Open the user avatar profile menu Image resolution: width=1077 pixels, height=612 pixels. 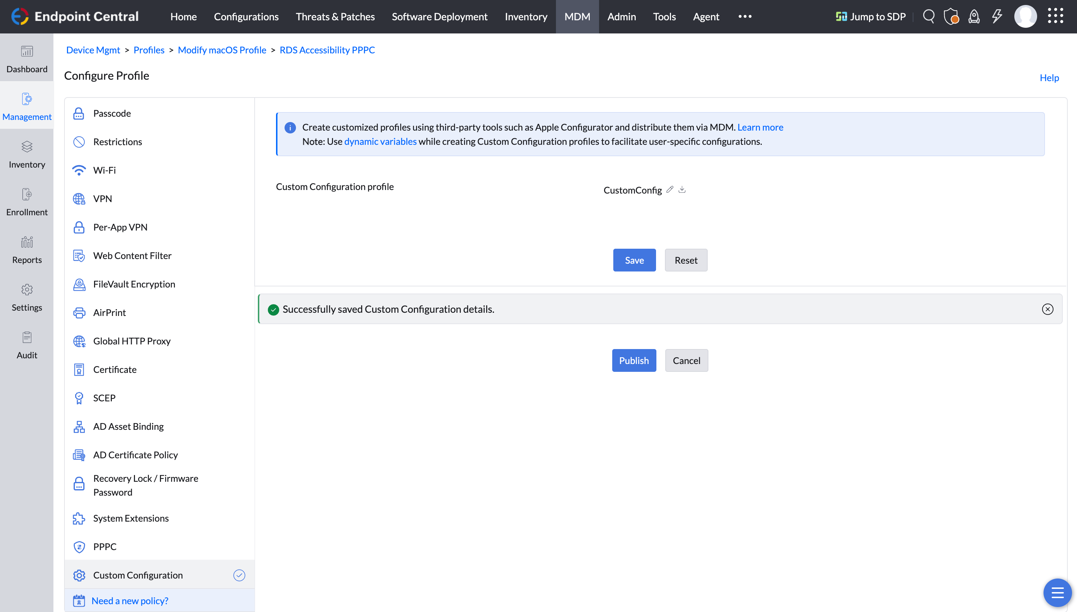coord(1025,16)
